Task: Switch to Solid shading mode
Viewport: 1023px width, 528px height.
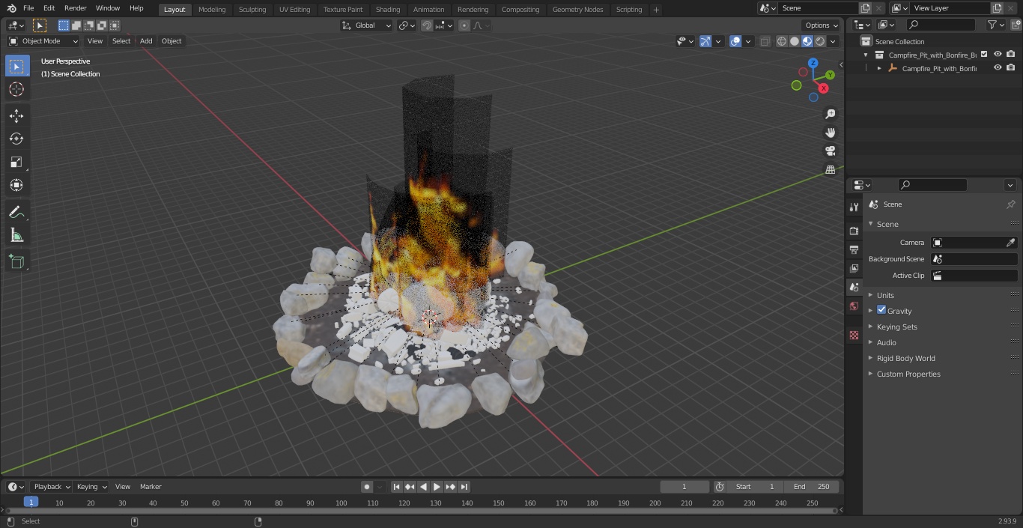Action: 795,41
